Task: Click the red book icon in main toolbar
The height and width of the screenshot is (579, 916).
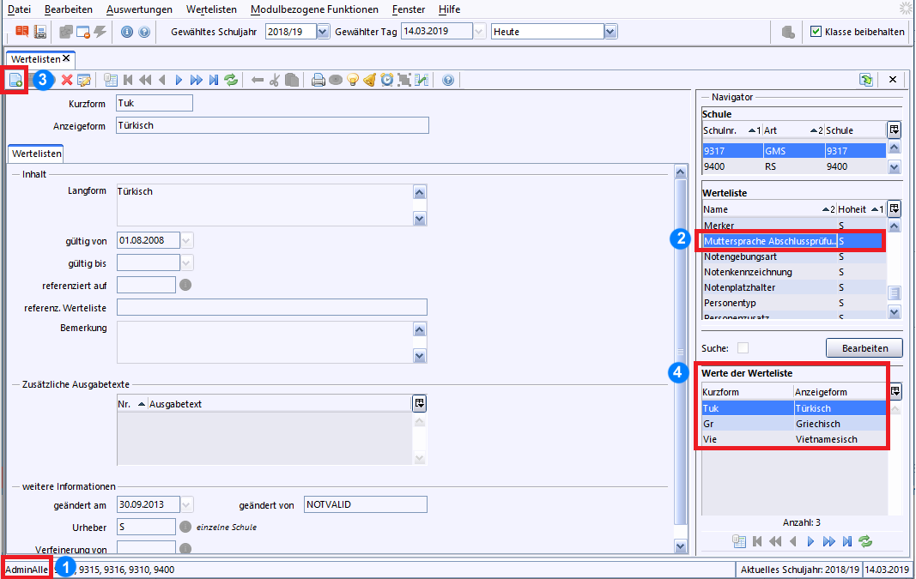Action: (x=22, y=32)
